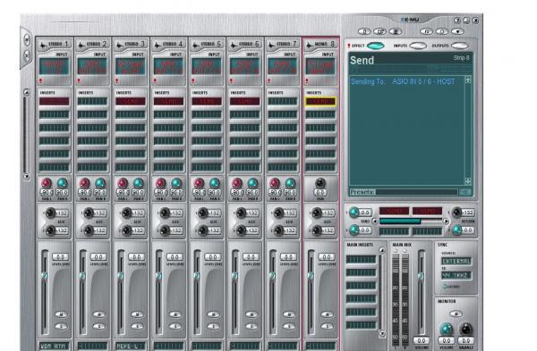Screen dimensions: 537x351
Task: Click Main Inserts scroll up arrow
Action: (382, 250)
